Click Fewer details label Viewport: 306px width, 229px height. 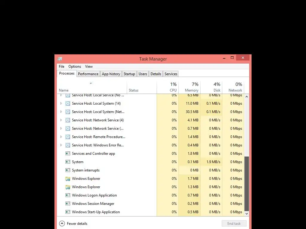click(77, 224)
